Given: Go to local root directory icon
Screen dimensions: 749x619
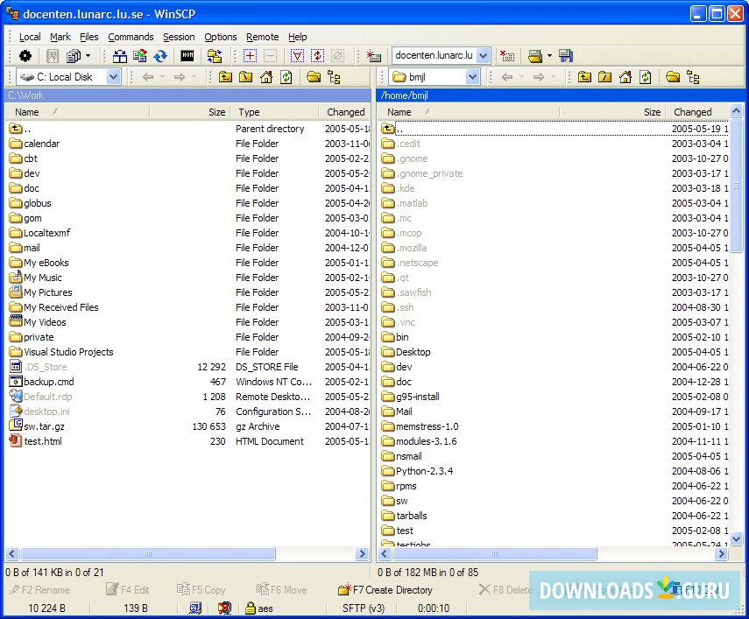Looking at the screenshot, I should 245,77.
